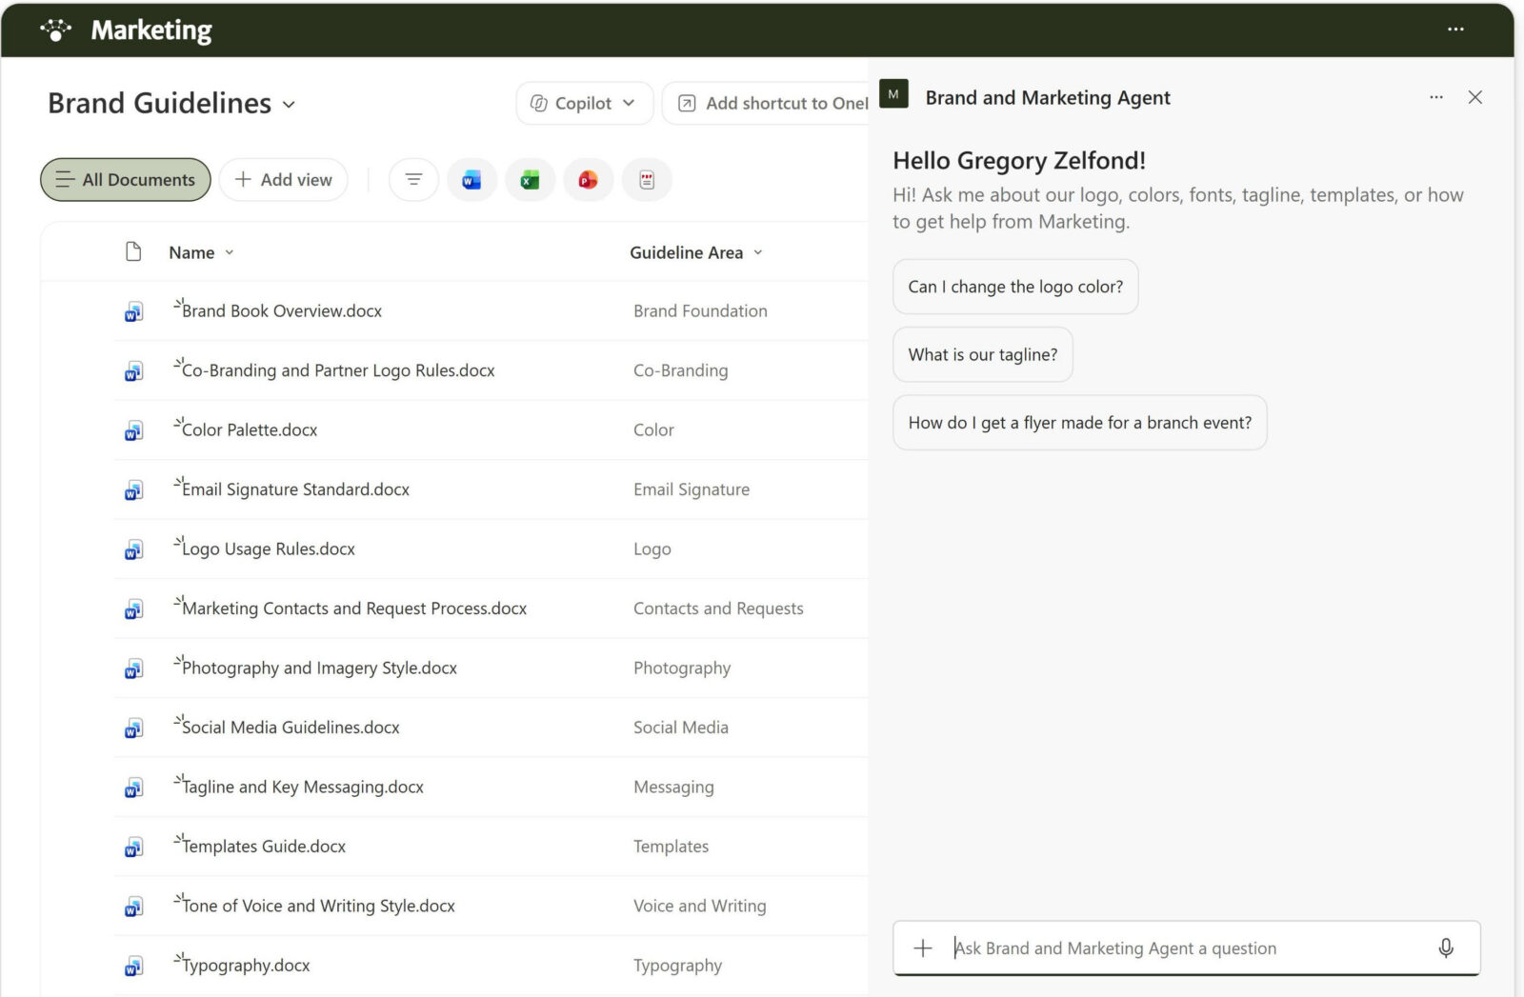Viewport: 1524px width, 997px height.
Task: Open the Copilot dropdown menu
Action: click(585, 103)
